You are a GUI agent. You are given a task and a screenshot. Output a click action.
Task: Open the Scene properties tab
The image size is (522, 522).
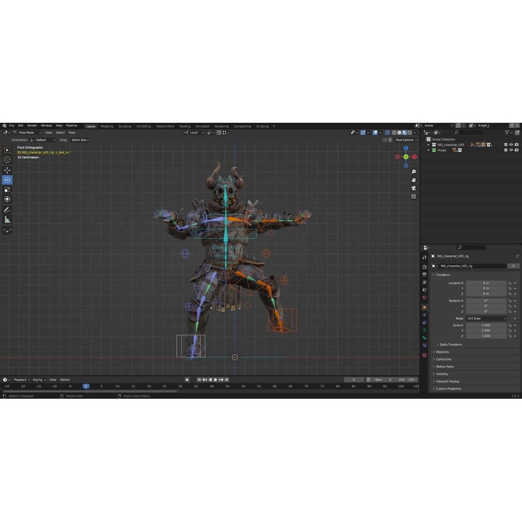coord(424,290)
